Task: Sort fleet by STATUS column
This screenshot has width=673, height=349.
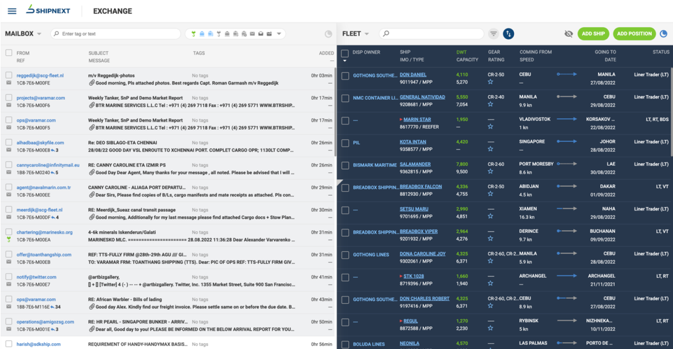Action: tap(661, 52)
